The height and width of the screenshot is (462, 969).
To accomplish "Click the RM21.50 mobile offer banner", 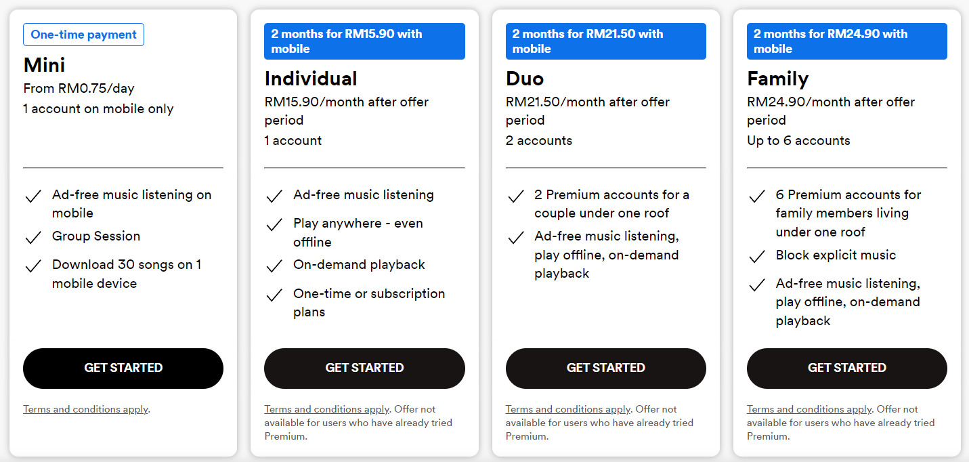I will point(606,41).
